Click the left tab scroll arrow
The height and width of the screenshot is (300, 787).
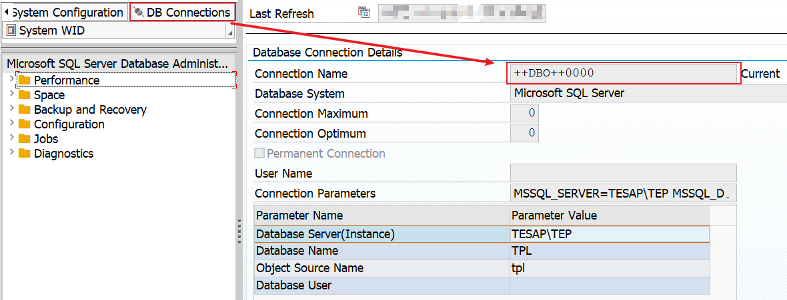6,11
